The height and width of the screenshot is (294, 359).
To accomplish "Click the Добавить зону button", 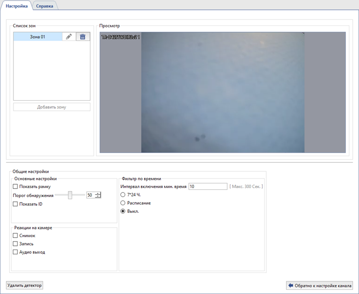I will pos(52,107).
